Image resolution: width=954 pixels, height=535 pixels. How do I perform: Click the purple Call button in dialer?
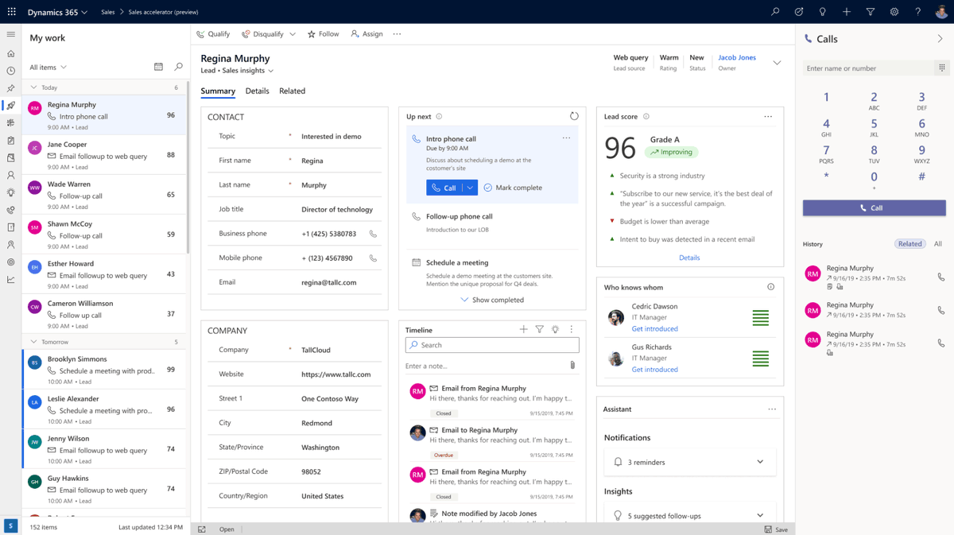pos(874,207)
